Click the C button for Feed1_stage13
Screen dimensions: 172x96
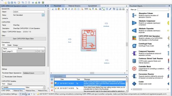[x=39, y=51]
